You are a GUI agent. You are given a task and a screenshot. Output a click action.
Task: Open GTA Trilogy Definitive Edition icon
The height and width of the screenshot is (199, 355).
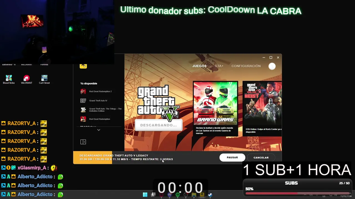point(83,110)
